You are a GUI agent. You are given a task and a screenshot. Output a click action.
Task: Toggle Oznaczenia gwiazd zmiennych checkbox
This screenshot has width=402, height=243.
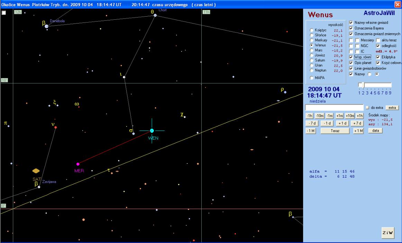[351, 34]
